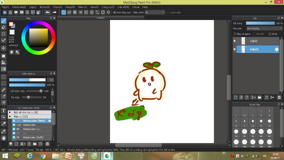284x160 pixels.
Task: Select the Bucket fill tool
Action: pyautogui.click(x=4, y=62)
